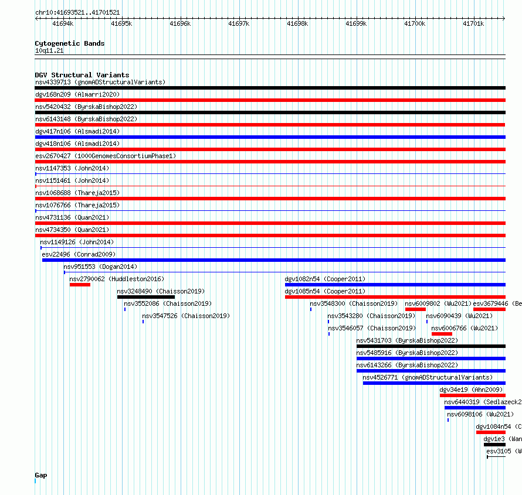Click the 41694k ruler position
The width and height of the screenshot is (522, 495).
point(63,23)
